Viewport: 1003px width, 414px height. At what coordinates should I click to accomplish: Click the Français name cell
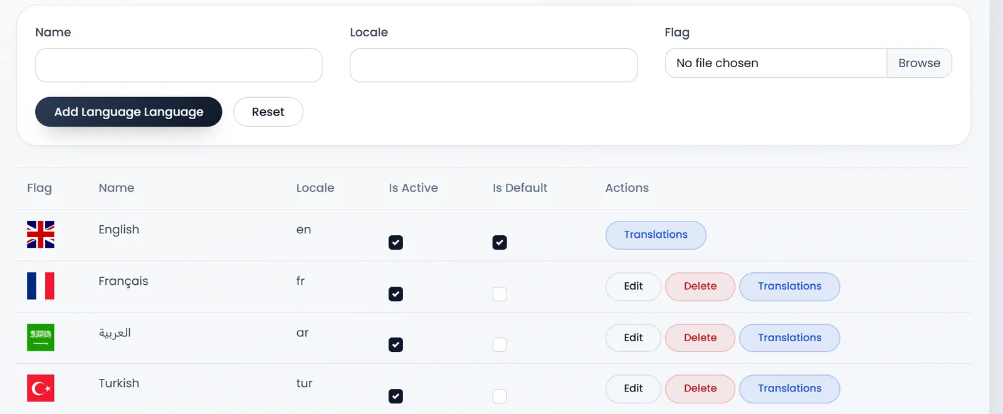tap(123, 281)
